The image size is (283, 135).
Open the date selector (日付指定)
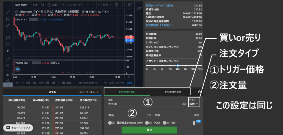pyautogui.click(x=66, y=83)
